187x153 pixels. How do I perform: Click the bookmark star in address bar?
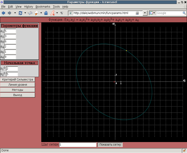[141, 13]
